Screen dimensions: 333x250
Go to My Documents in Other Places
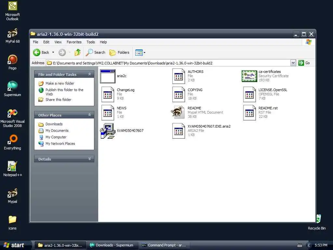57,131
